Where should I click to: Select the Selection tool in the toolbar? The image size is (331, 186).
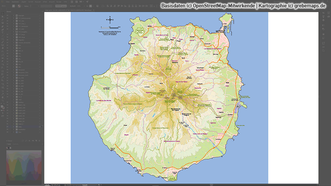[2, 13]
